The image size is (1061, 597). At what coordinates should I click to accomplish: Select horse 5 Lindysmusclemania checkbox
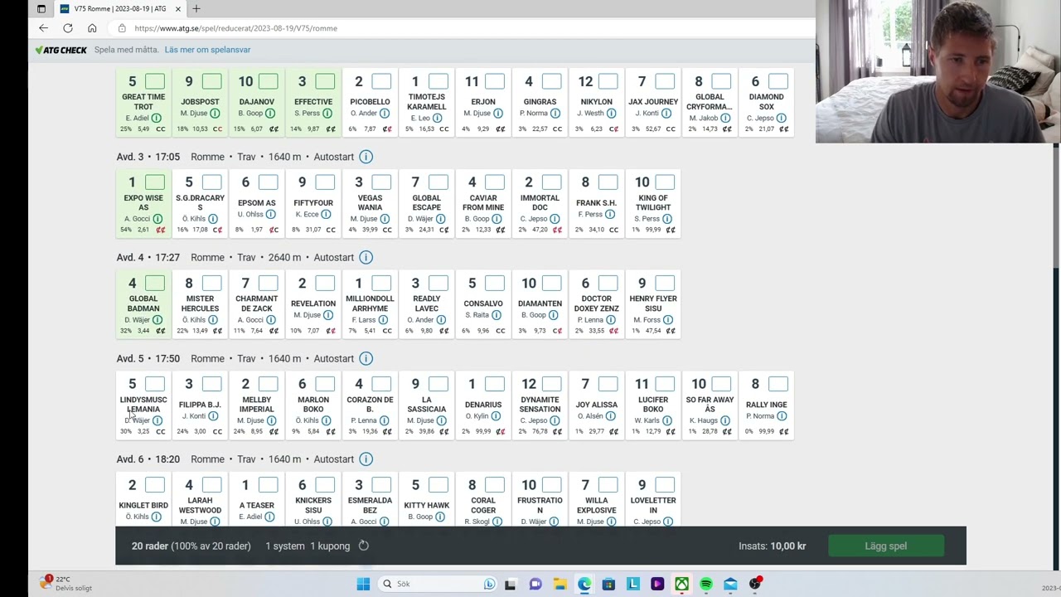click(155, 384)
